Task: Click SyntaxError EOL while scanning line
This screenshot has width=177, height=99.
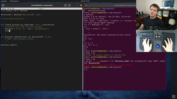Action: 107,35
